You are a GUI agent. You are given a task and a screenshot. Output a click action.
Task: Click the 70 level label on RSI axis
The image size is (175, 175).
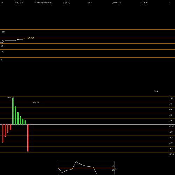pyautogui.click(x=2, y=40)
